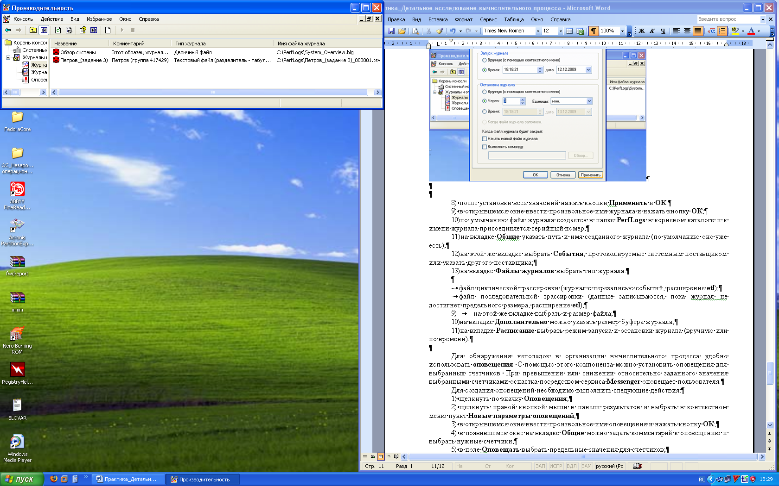Click the Название column header
Screen dimensions: 779x486
click(x=80, y=44)
